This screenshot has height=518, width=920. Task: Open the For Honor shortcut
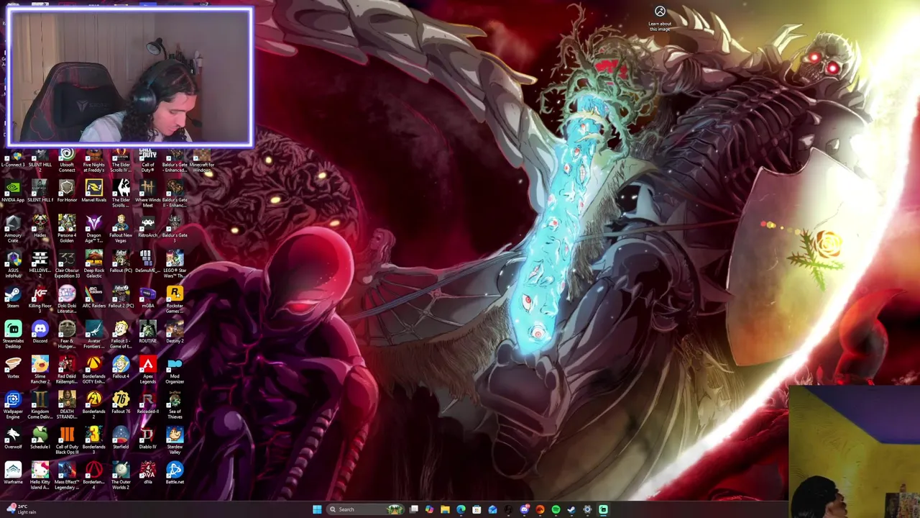pyautogui.click(x=67, y=191)
